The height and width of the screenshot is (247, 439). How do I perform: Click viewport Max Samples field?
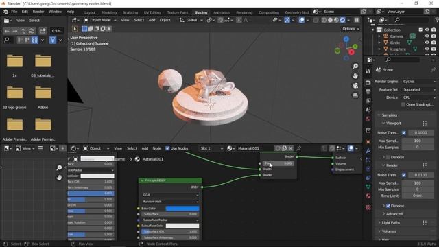pos(417,141)
